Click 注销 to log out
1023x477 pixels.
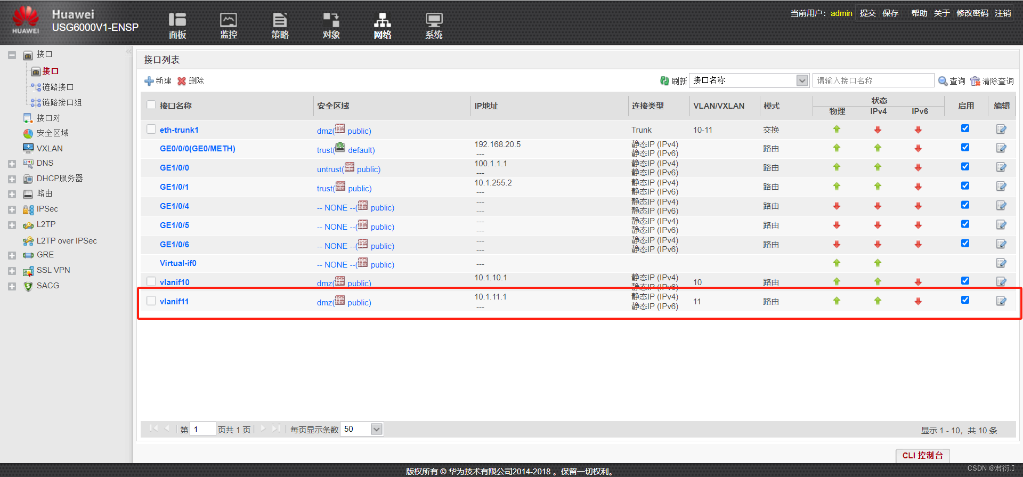coord(1002,13)
